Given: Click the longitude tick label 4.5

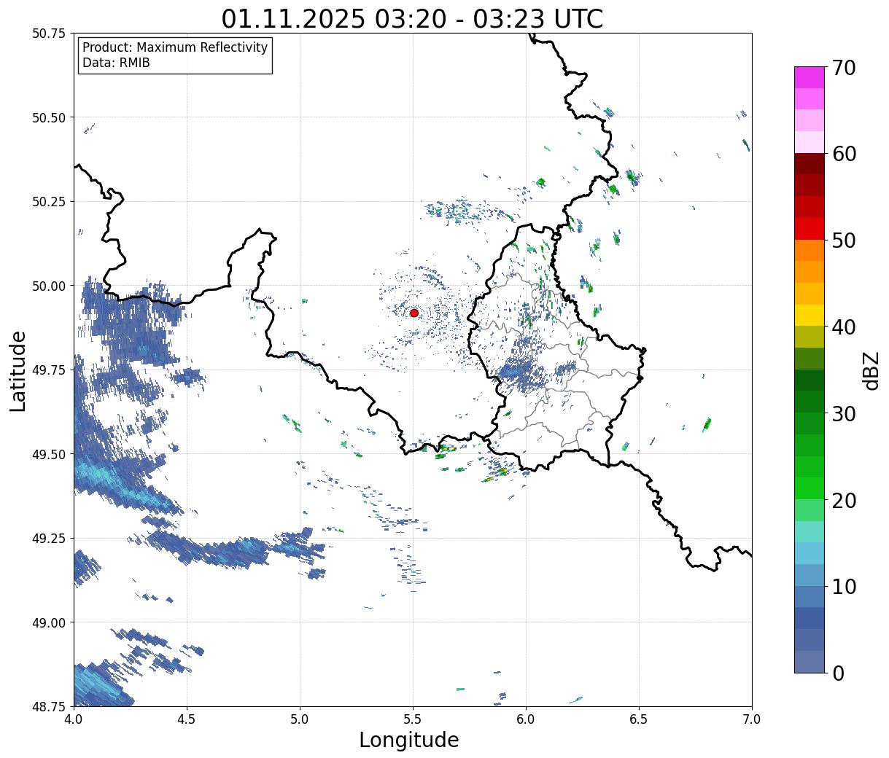Looking at the screenshot, I should [187, 719].
